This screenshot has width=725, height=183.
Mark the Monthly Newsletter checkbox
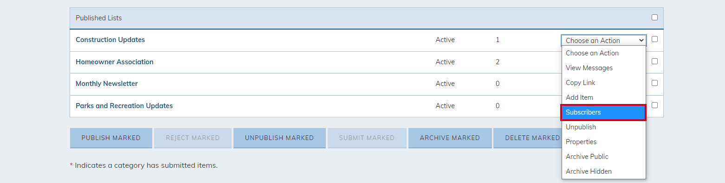654,83
